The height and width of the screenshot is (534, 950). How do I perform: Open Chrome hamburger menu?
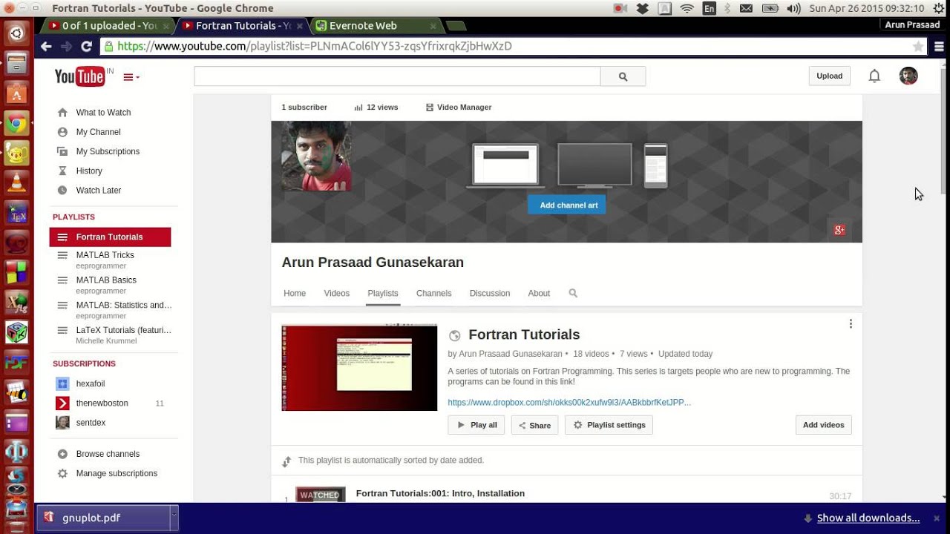click(940, 46)
